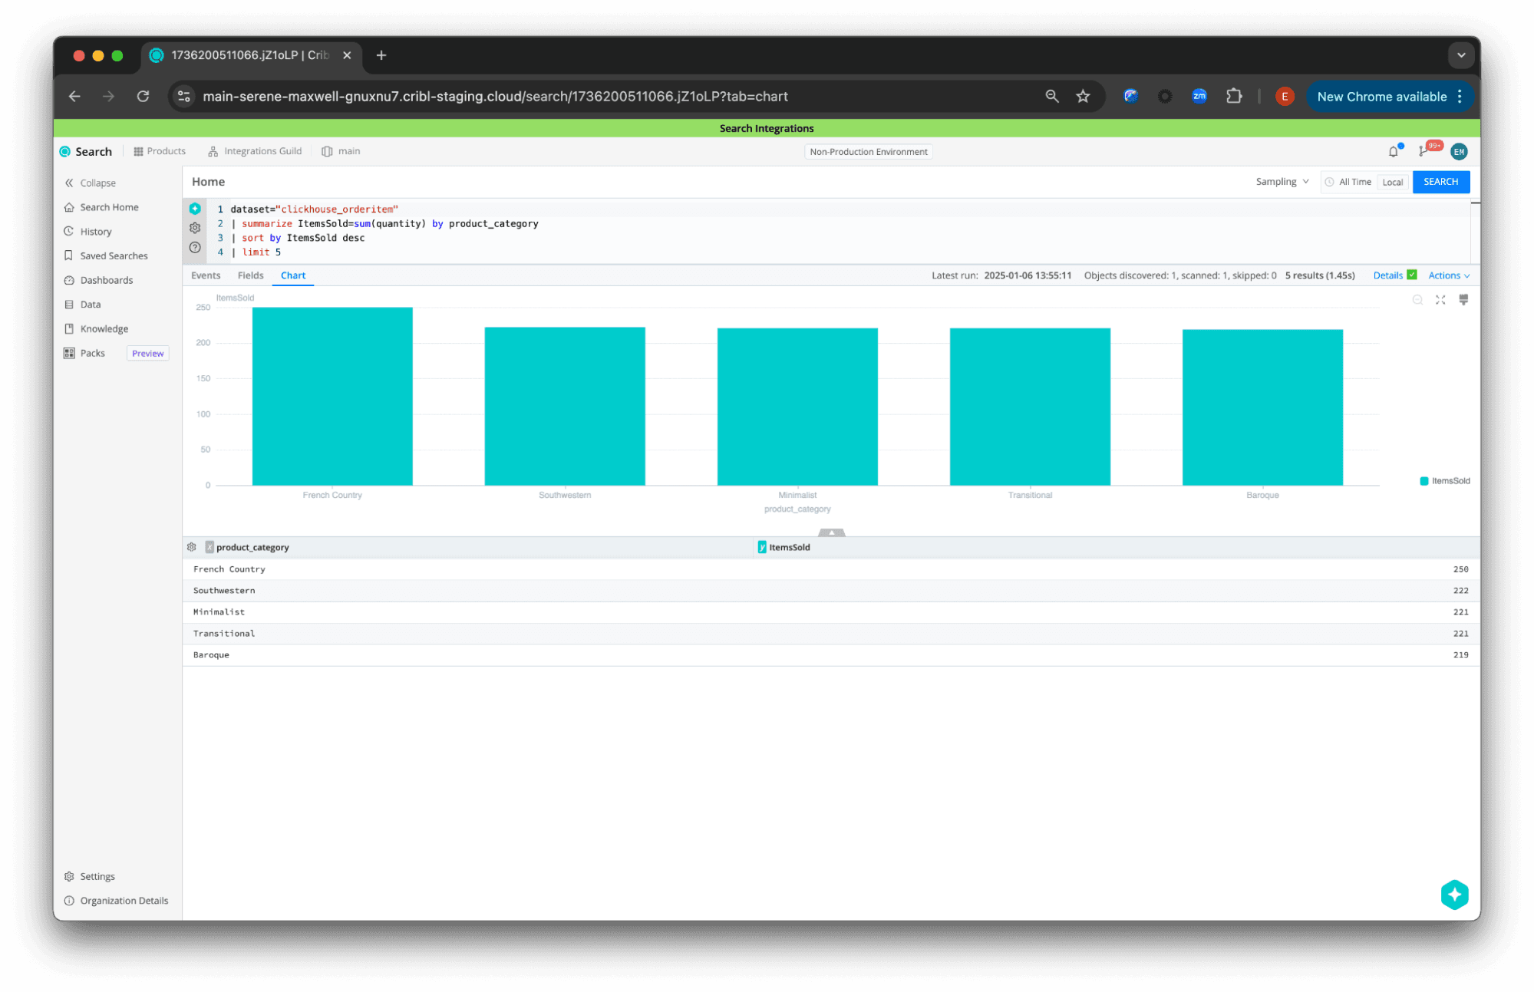This screenshot has width=1534, height=992.
Task: Click the chart format paintbrush icon
Action: [x=1463, y=300]
